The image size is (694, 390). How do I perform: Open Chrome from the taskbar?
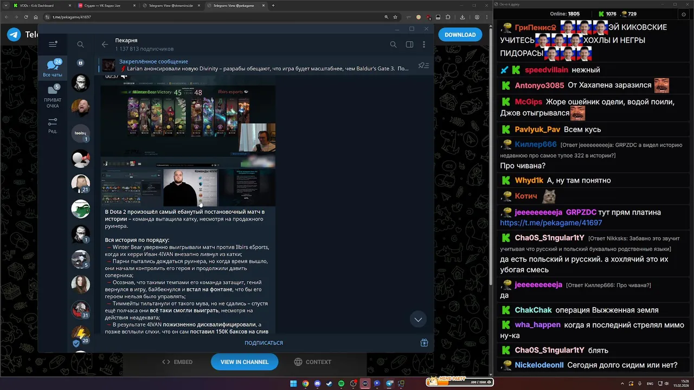coord(305,383)
